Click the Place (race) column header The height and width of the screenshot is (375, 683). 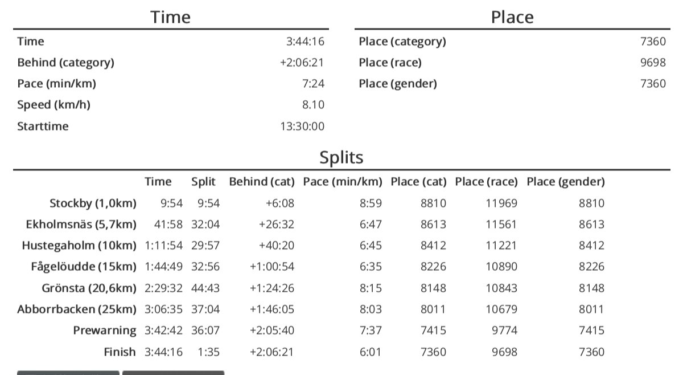click(x=487, y=182)
